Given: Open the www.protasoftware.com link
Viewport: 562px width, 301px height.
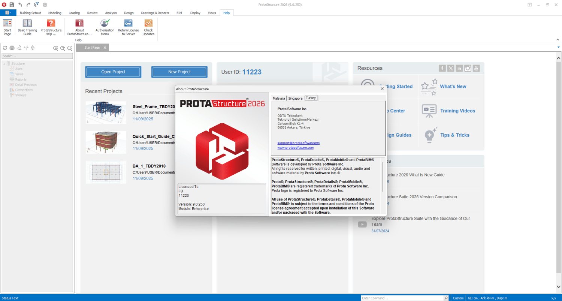Looking at the screenshot, I should [296, 148].
